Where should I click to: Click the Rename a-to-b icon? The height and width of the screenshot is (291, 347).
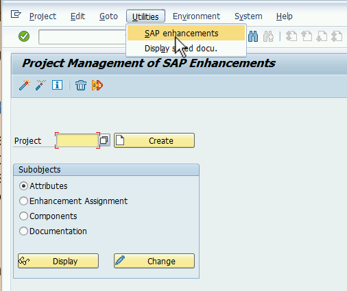coord(97,86)
